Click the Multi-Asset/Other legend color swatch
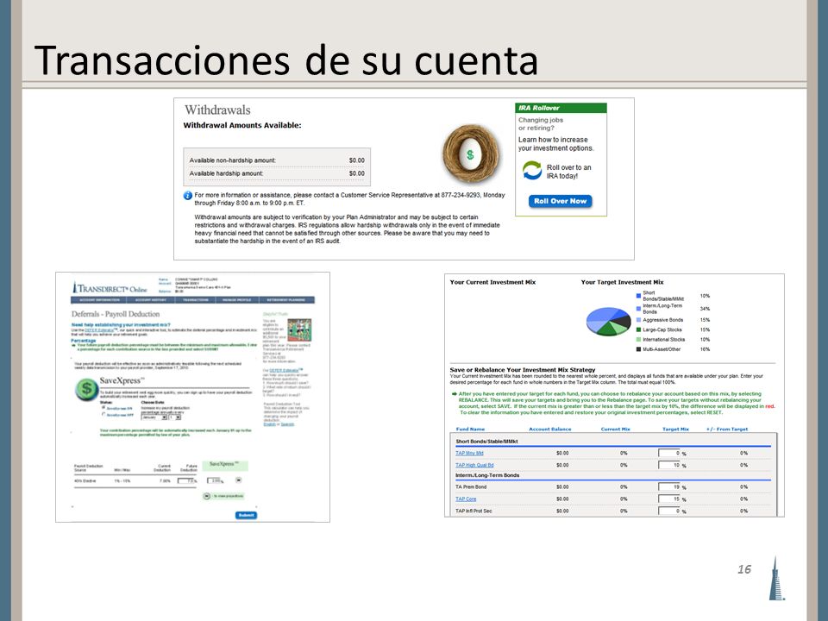Image resolution: width=828 pixels, height=621 pixels. coord(638,349)
